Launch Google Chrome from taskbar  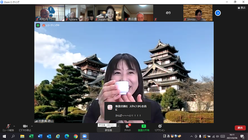(x=76, y=136)
